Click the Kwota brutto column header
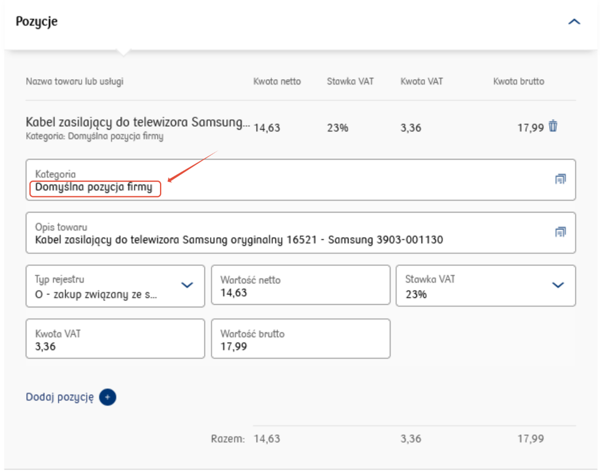This screenshot has height=474, width=600. [518, 81]
